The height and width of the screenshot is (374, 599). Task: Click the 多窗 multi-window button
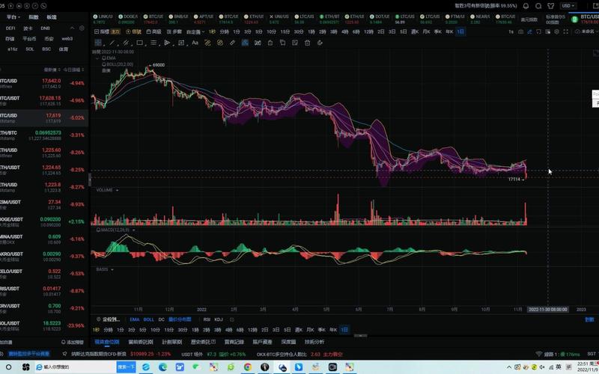coord(174,31)
